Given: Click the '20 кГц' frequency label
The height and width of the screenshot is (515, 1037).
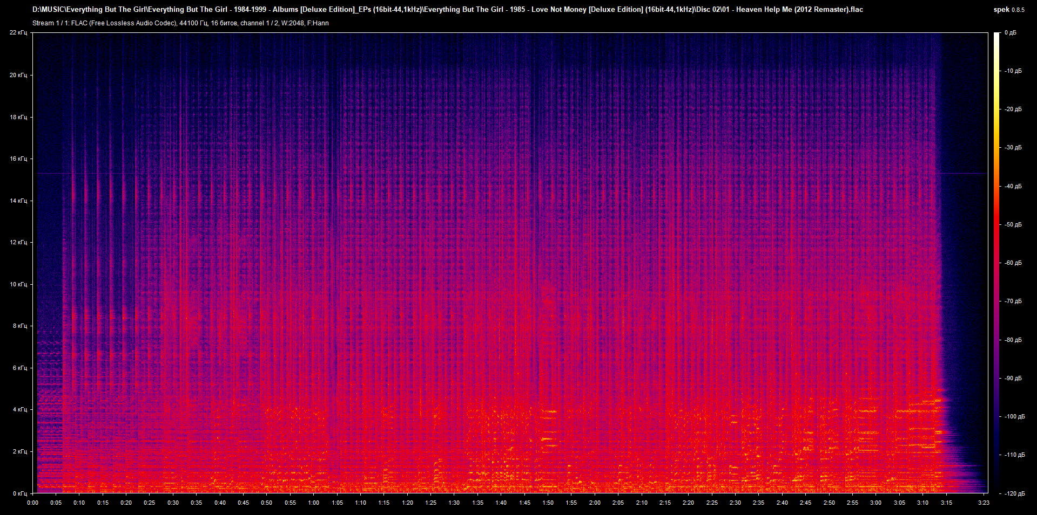Looking at the screenshot, I should point(18,75).
